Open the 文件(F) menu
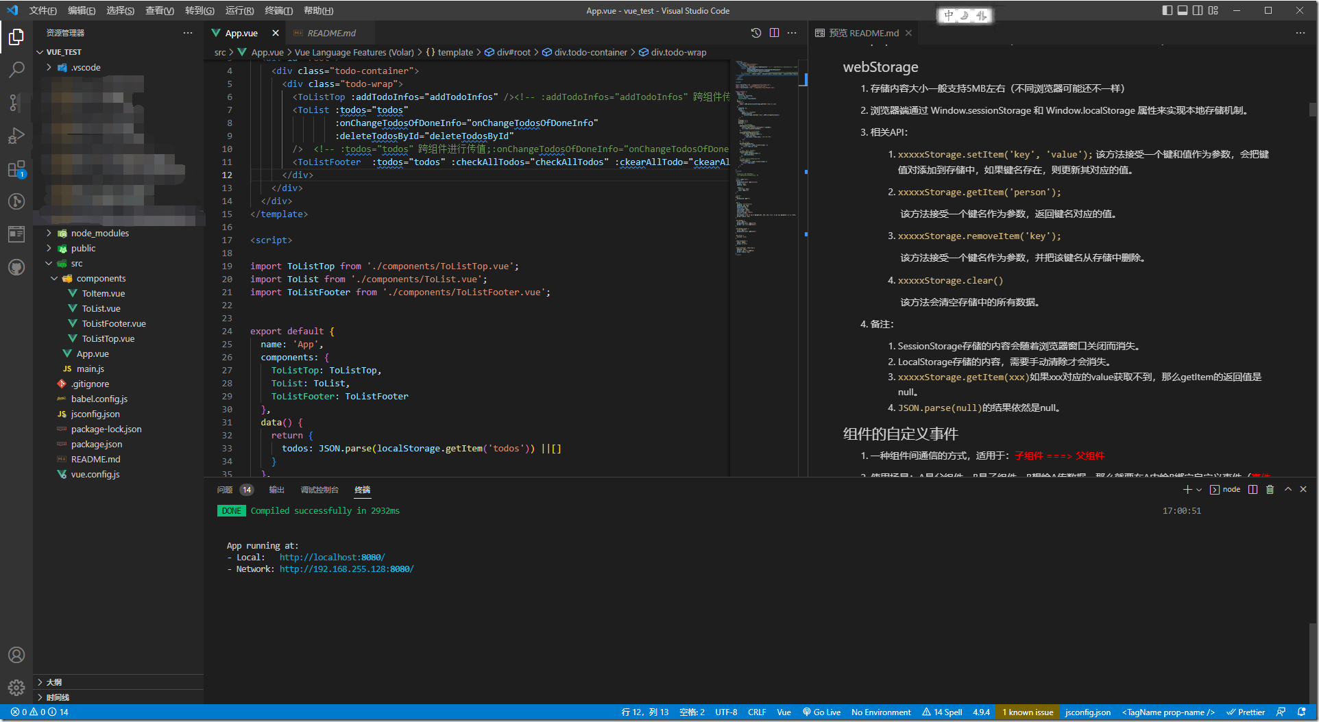 tap(43, 10)
